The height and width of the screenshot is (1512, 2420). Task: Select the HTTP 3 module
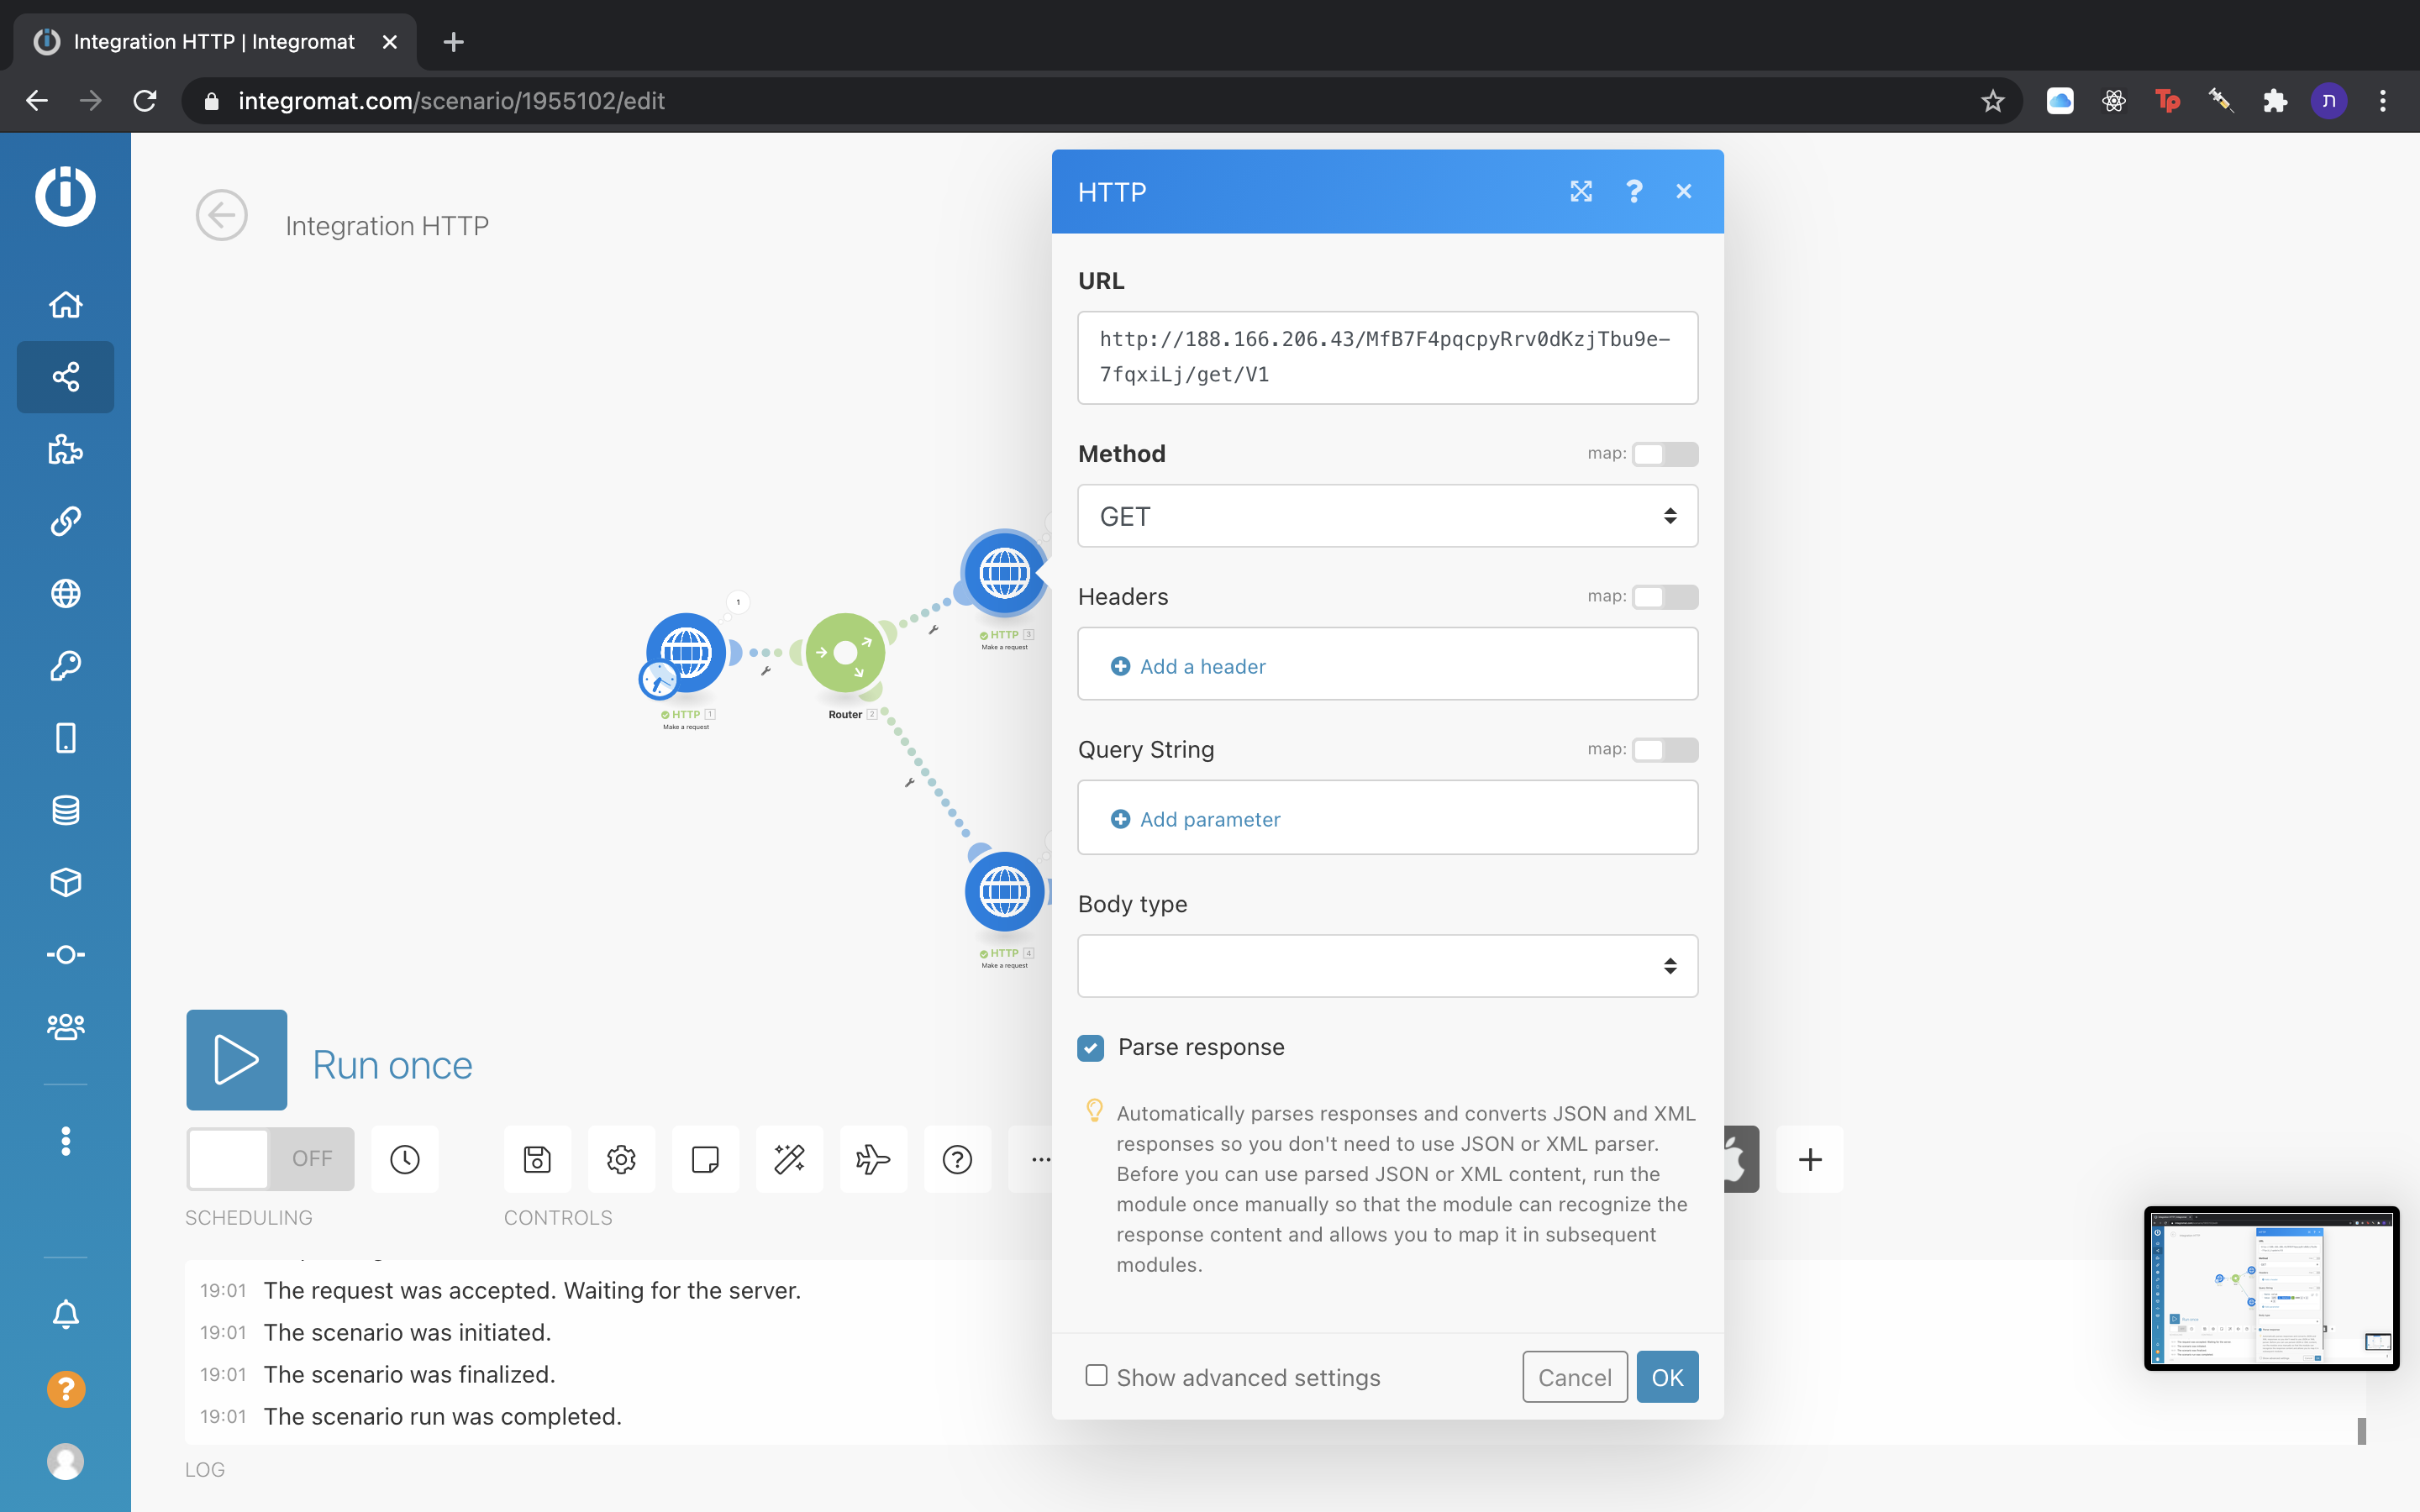tap(1004, 573)
